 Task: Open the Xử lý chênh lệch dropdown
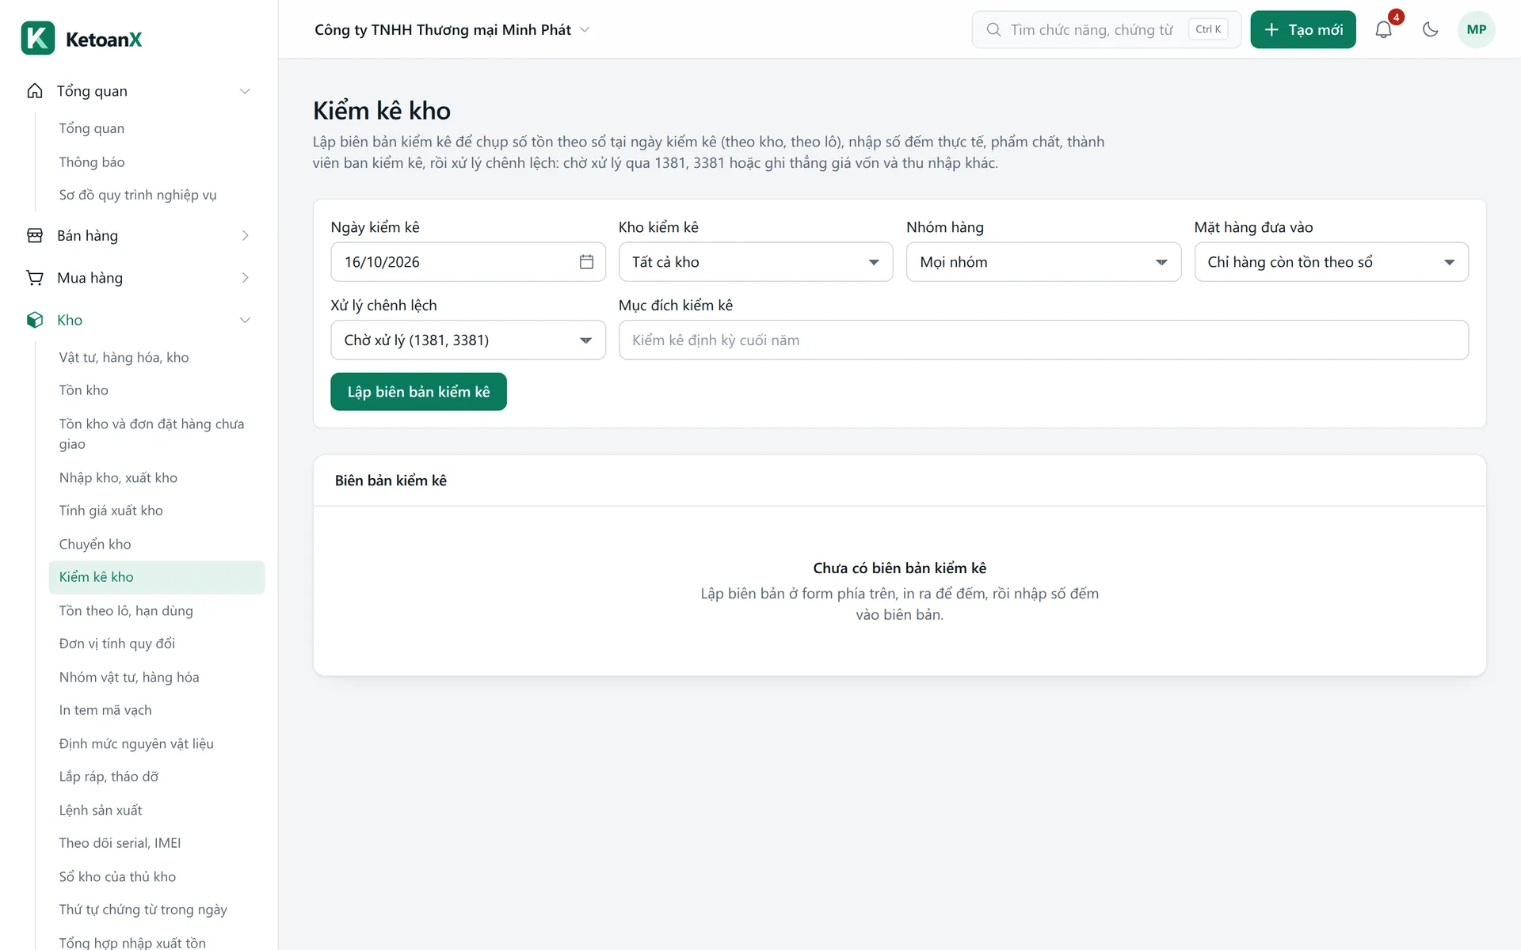(x=468, y=340)
